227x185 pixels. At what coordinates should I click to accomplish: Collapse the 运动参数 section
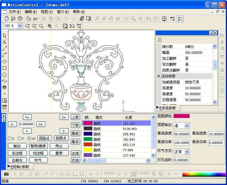158,76
